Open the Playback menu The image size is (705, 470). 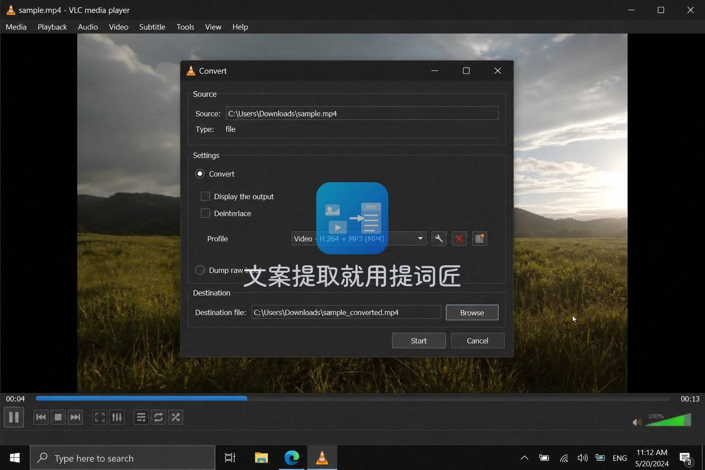click(x=52, y=27)
